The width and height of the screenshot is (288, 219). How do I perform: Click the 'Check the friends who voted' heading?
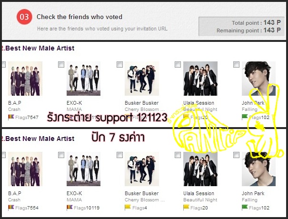pos(79,17)
